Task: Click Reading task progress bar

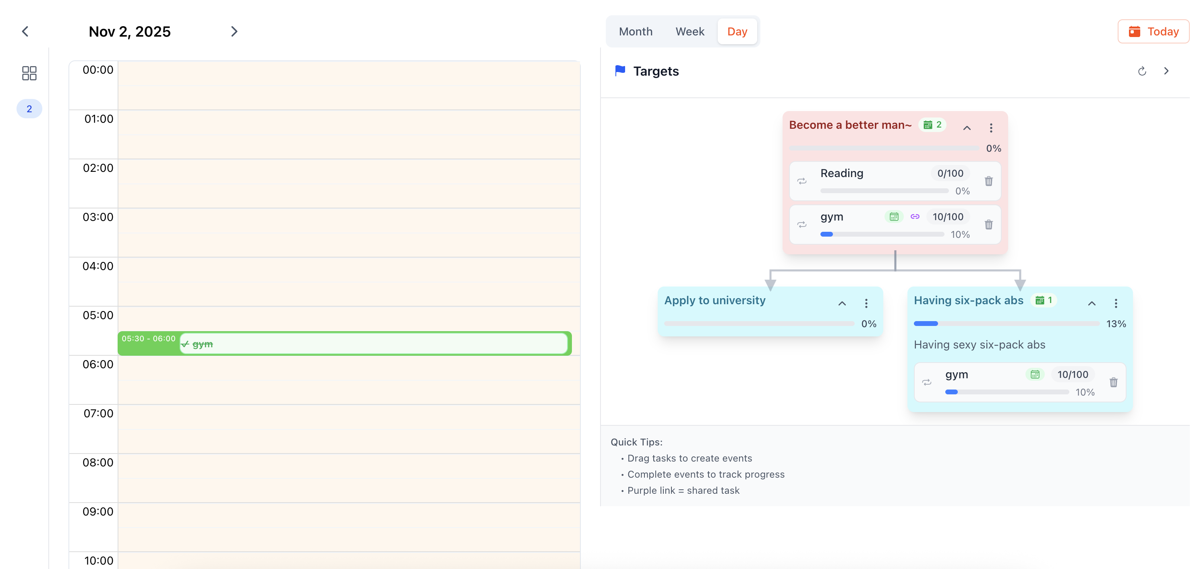Action: click(884, 191)
